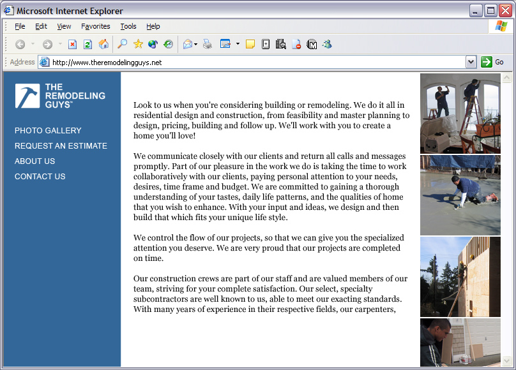This screenshot has height=370, width=516.
Task: Open the Search magnifier icon
Action: tap(123, 45)
